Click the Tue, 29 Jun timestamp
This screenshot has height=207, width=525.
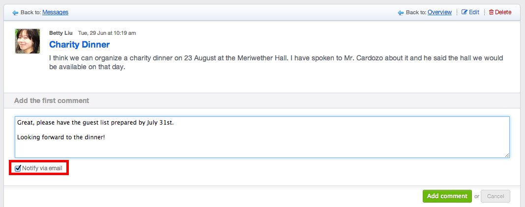(107, 33)
